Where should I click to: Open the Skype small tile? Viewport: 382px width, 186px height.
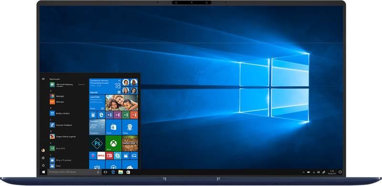click(x=117, y=155)
